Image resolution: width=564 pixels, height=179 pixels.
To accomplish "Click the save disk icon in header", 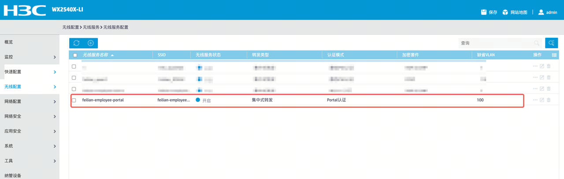I will [x=484, y=12].
